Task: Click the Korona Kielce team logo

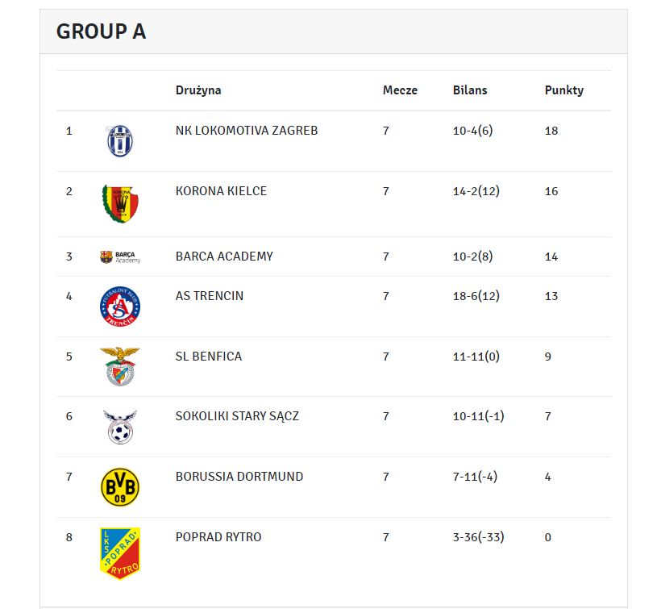Action: coord(120,204)
